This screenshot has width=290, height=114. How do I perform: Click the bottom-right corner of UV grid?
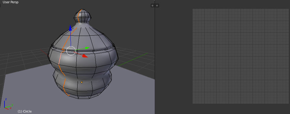pyautogui.click(x=289, y=103)
